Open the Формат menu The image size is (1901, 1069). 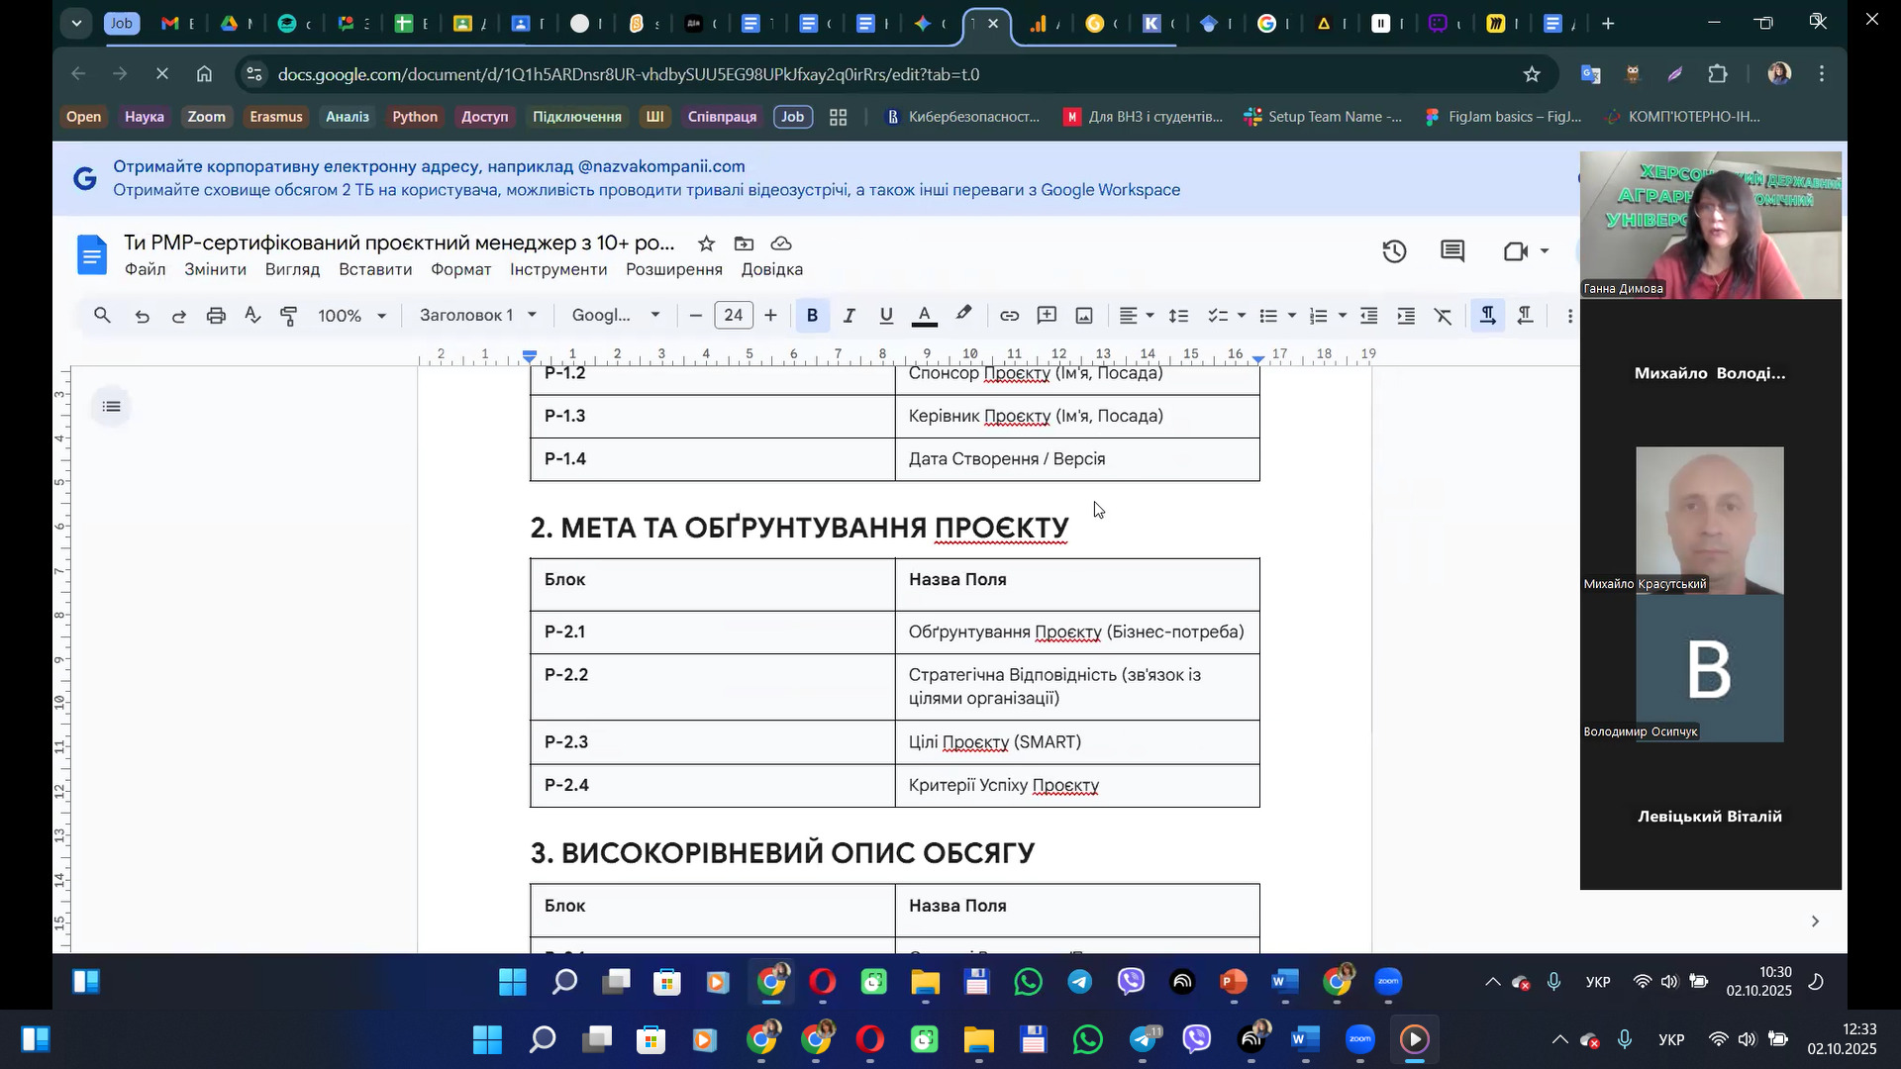coord(460,269)
